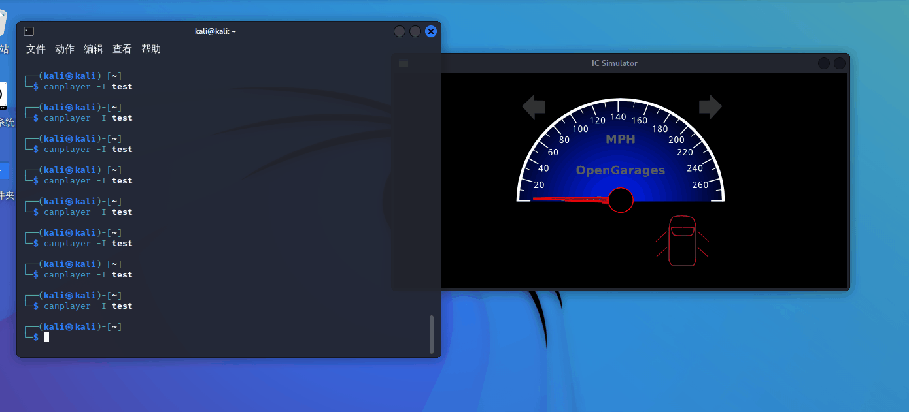Click the right turn signal arrow in IC Simulator
This screenshot has width=909, height=412.
pos(710,107)
